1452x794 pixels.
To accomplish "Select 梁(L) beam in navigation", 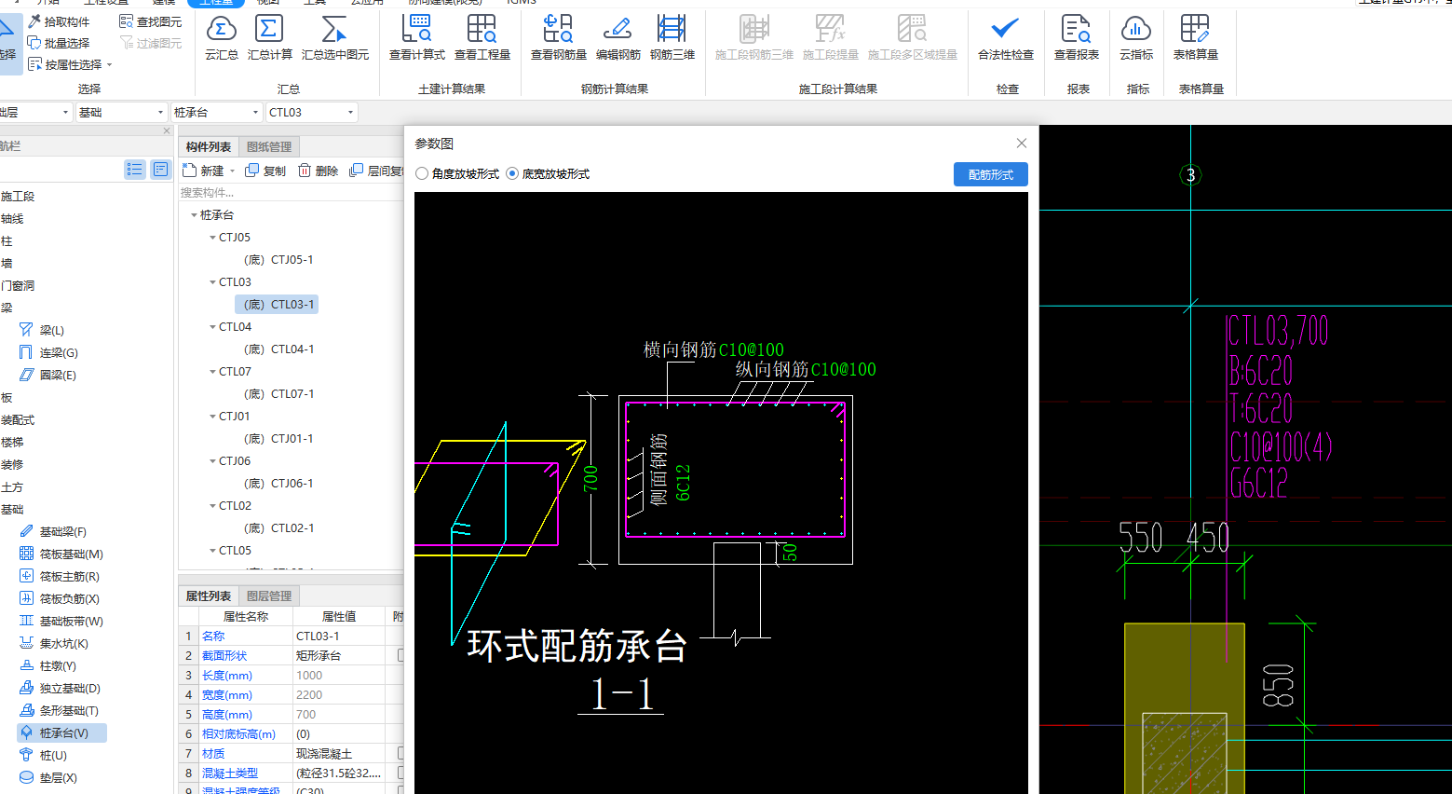I will pyautogui.click(x=42, y=330).
